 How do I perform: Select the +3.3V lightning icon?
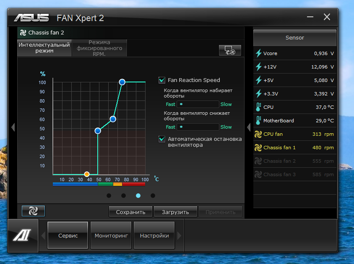click(258, 94)
